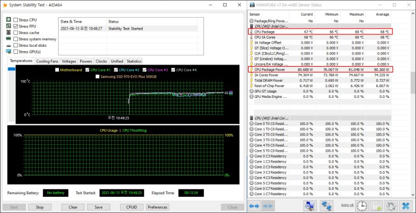Open the gear settings icon in HWiNFO toolbar
Viewport: 416px width, 213px height.
point(391,206)
